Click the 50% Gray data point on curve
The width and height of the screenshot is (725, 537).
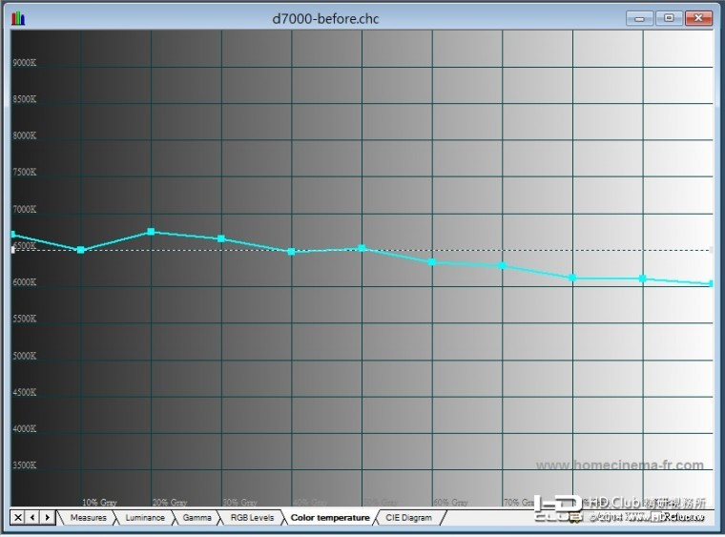[362, 248]
